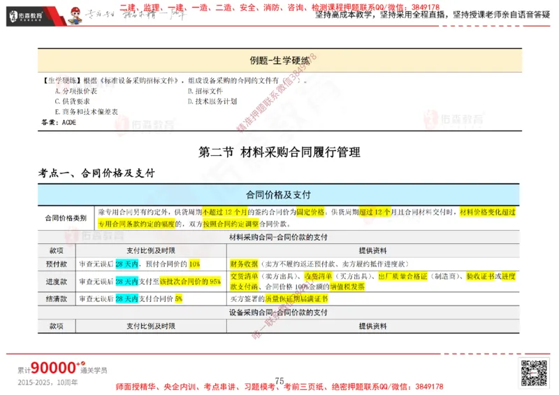Click the highlighted term '收货清单'

pyautogui.click(x=318, y=277)
